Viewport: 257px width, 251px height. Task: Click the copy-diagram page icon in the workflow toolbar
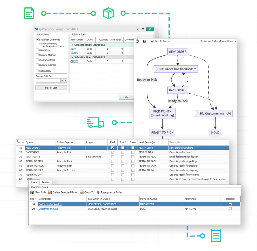coord(137,41)
